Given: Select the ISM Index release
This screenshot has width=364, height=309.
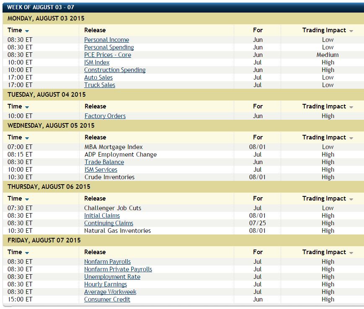Looking at the screenshot, I should point(97,62).
